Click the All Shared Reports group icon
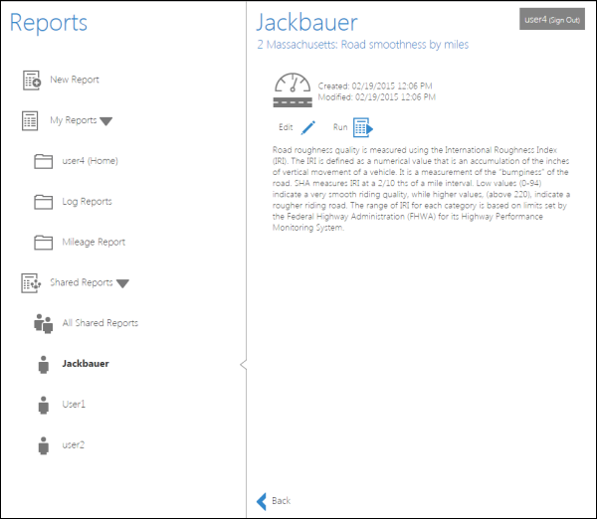This screenshot has height=519, width=597. click(x=43, y=323)
